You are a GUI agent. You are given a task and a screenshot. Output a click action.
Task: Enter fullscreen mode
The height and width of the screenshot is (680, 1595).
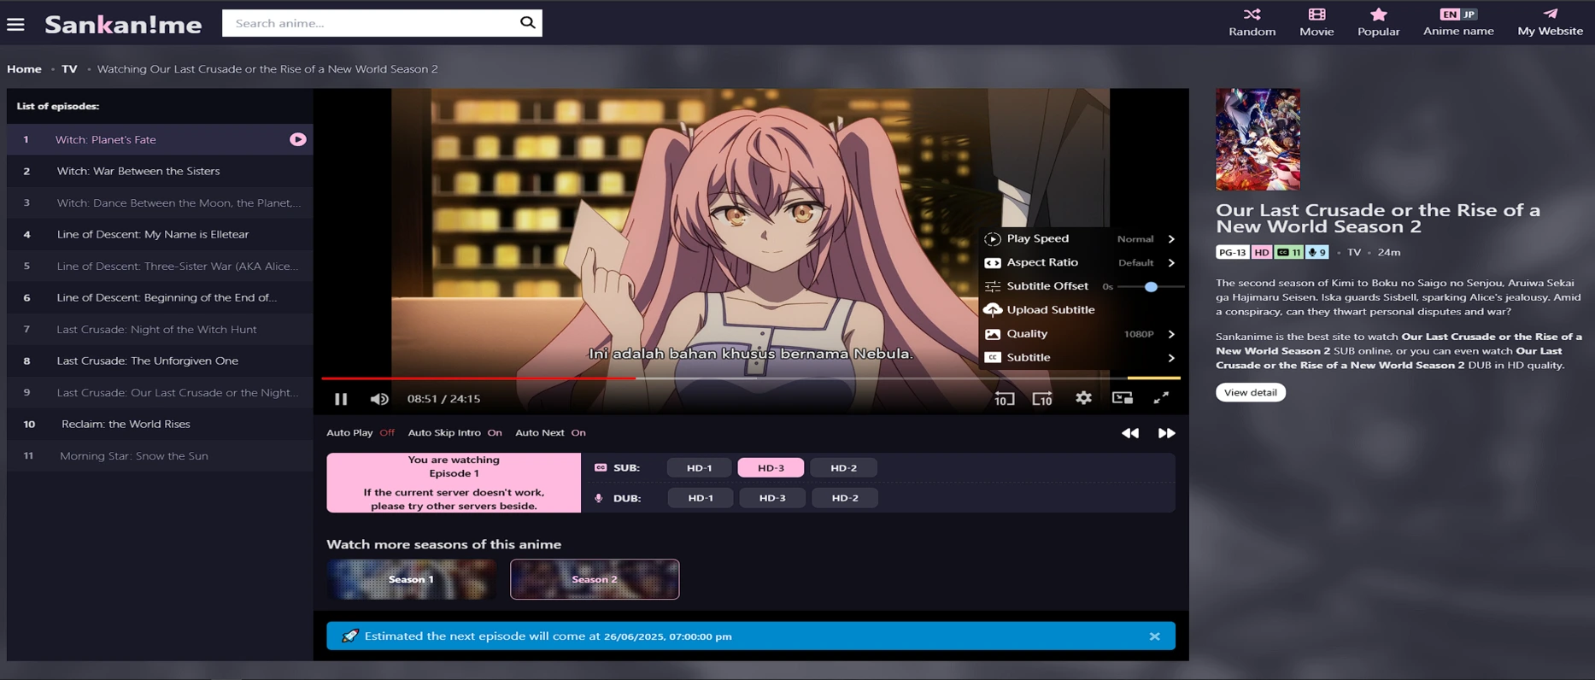pyautogui.click(x=1161, y=398)
